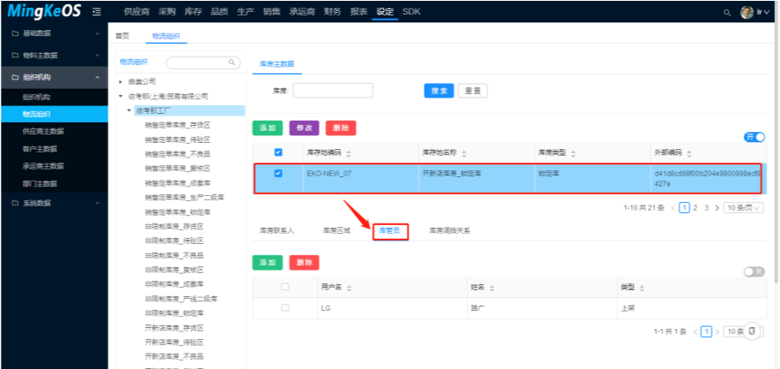Sort by the 库存地名称 column arrows
The height and width of the screenshot is (369, 780).
point(463,153)
